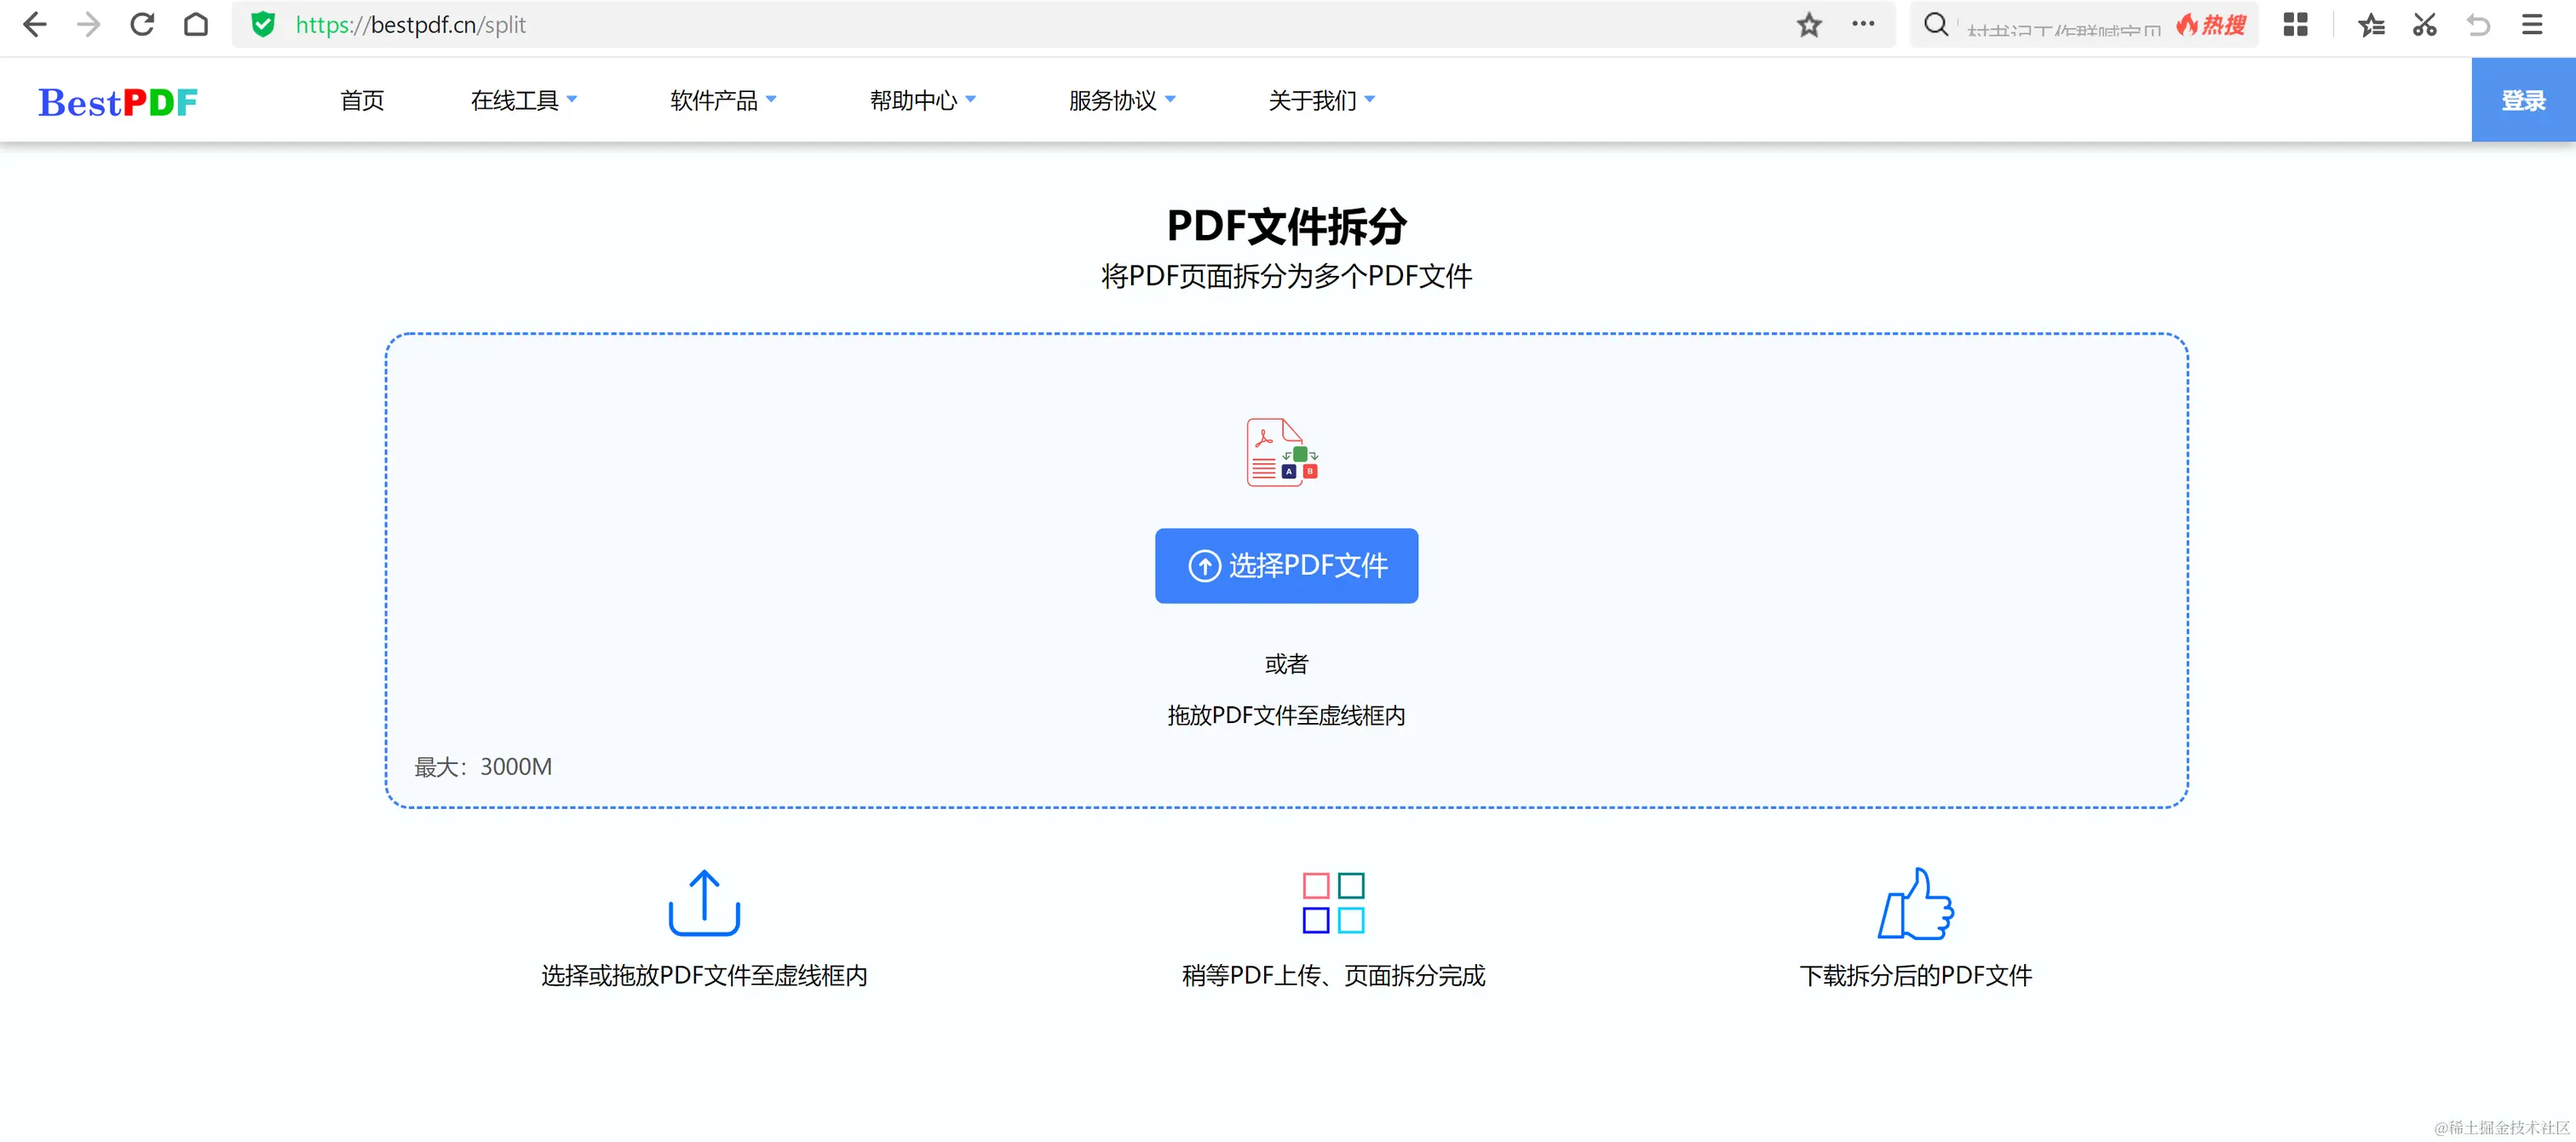Viewport: 2576px width, 1142px height.
Task: Click the BestPDF logo
Action: point(118,102)
